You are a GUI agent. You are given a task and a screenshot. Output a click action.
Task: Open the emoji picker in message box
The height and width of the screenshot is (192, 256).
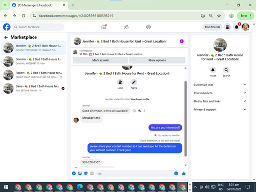[x=176, y=174]
